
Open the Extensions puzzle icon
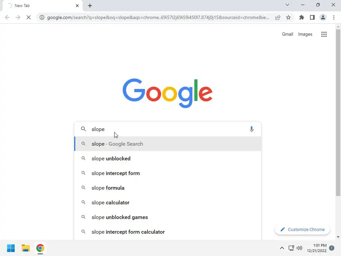[x=301, y=17]
